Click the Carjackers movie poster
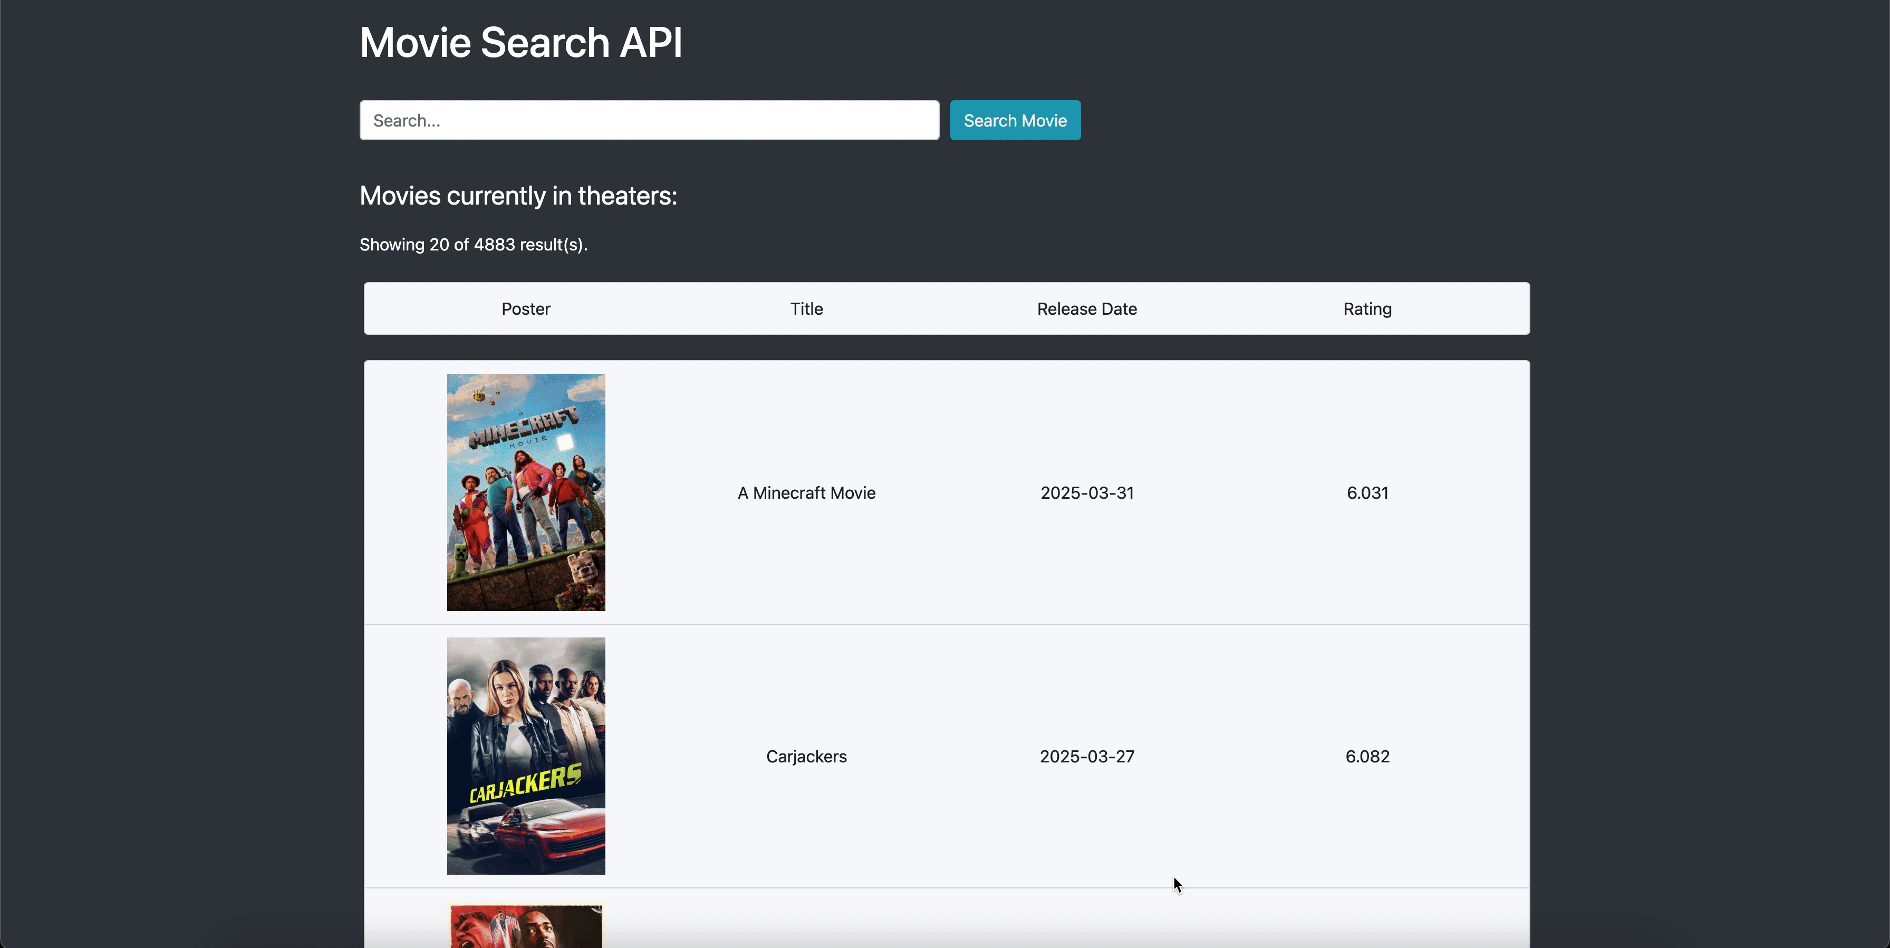This screenshot has width=1890, height=948. point(526,756)
